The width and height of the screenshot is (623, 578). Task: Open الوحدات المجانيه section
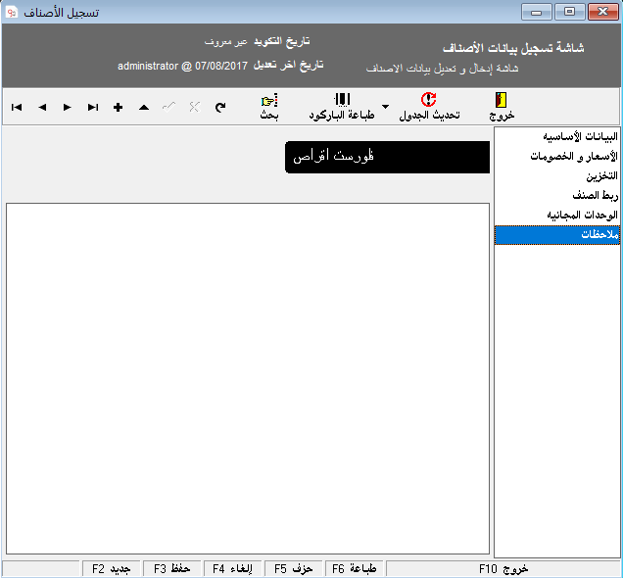click(x=557, y=215)
